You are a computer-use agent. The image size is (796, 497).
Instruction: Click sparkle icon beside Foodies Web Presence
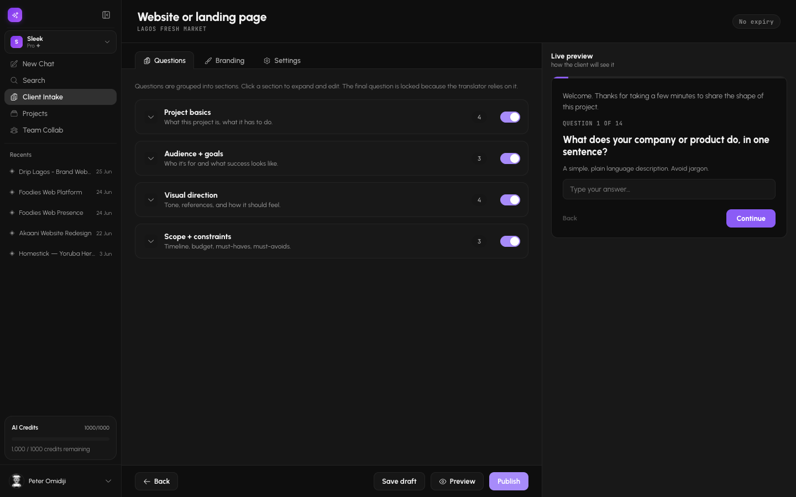coord(12,213)
